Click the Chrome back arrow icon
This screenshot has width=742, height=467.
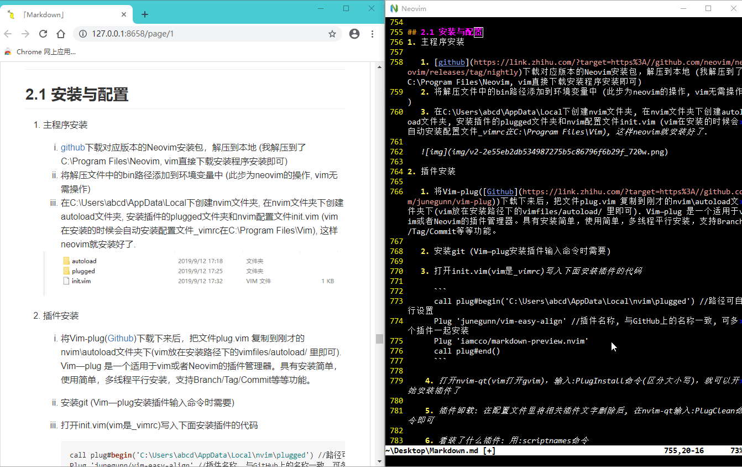8,34
